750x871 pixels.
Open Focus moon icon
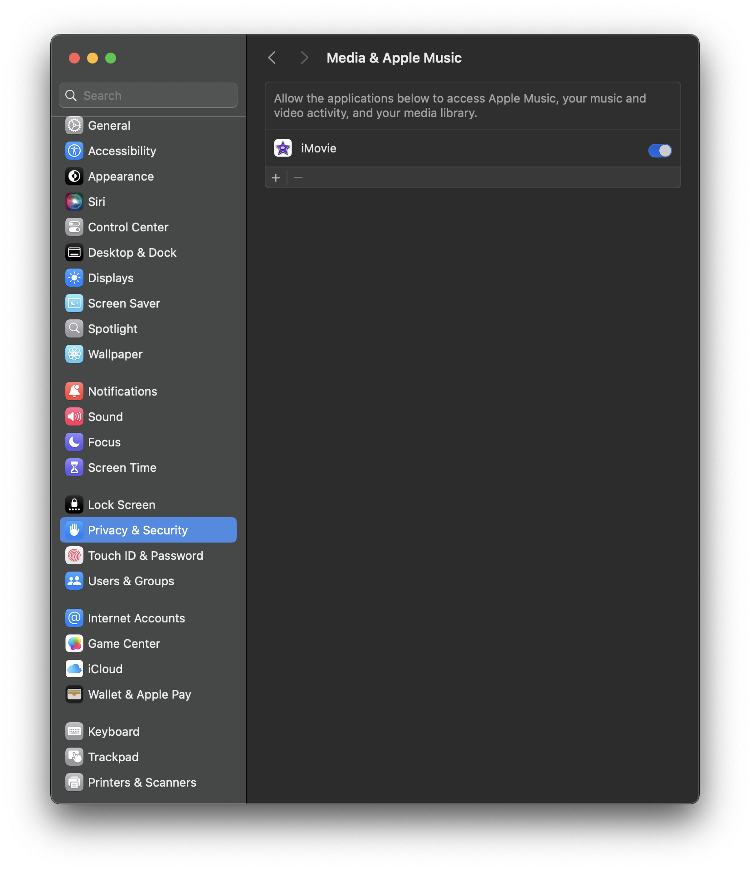point(74,442)
